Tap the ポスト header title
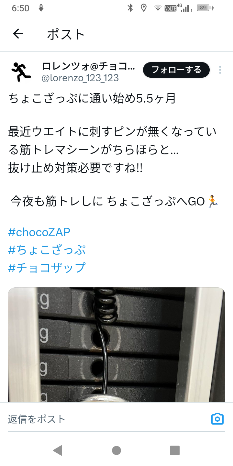This screenshot has height=466, width=233. click(x=66, y=34)
